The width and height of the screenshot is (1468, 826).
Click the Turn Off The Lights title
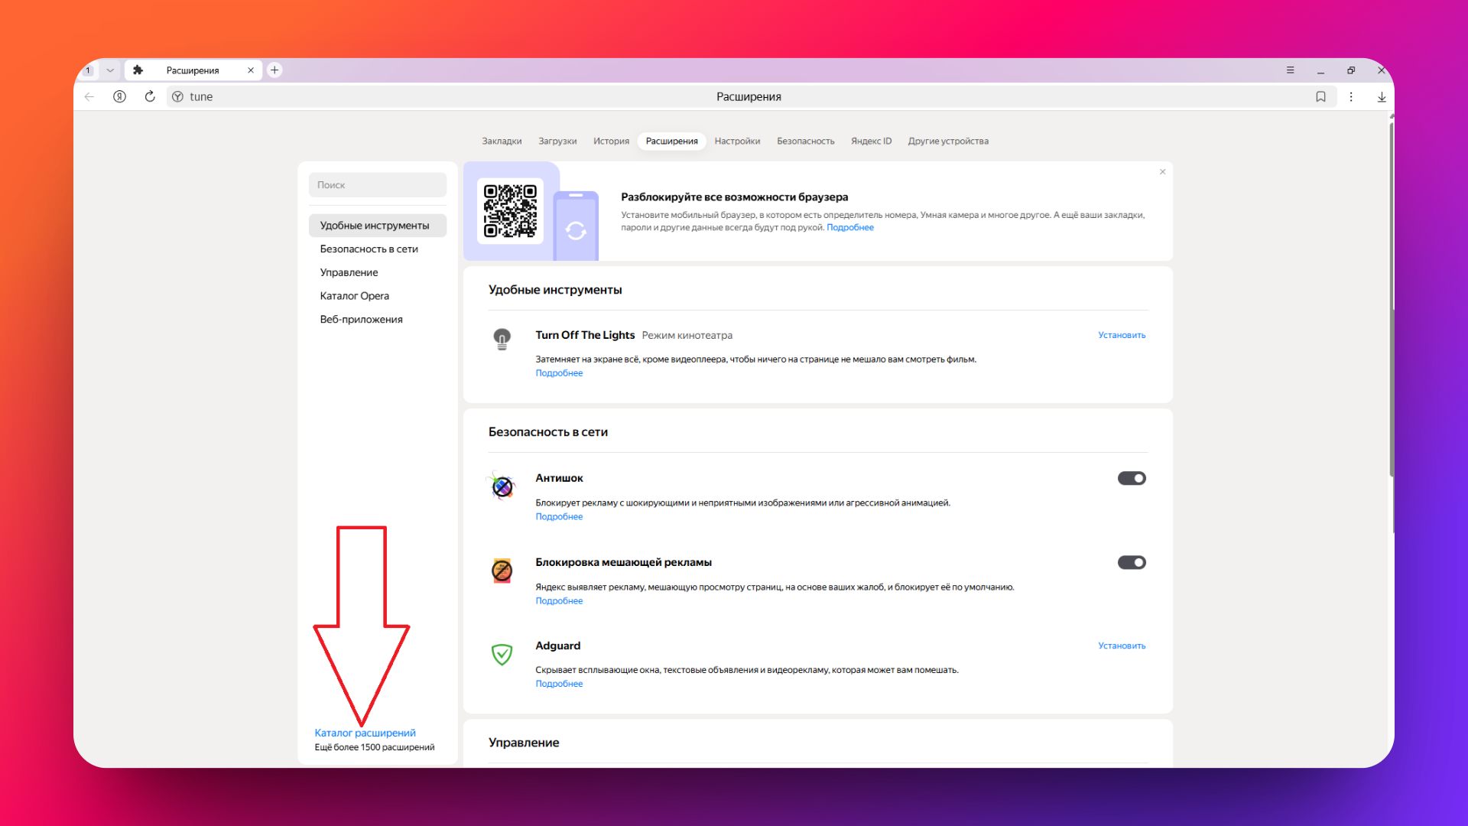tap(585, 335)
